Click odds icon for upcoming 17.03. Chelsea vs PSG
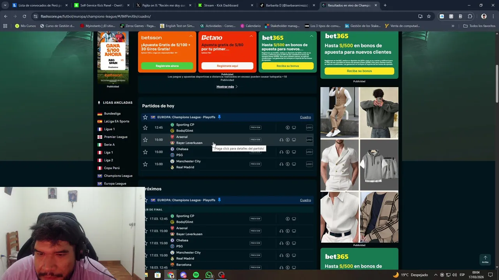This screenshot has height=280, width=499. [x=288, y=243]
